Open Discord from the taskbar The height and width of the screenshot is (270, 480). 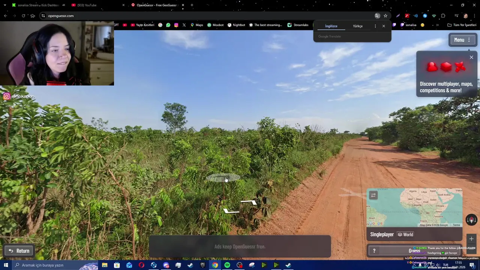(x=166, y=265)
